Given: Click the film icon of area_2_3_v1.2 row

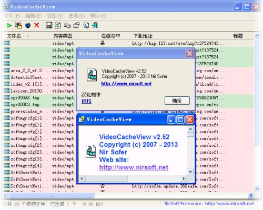Looking at the screenshot, I should point(7,71).
